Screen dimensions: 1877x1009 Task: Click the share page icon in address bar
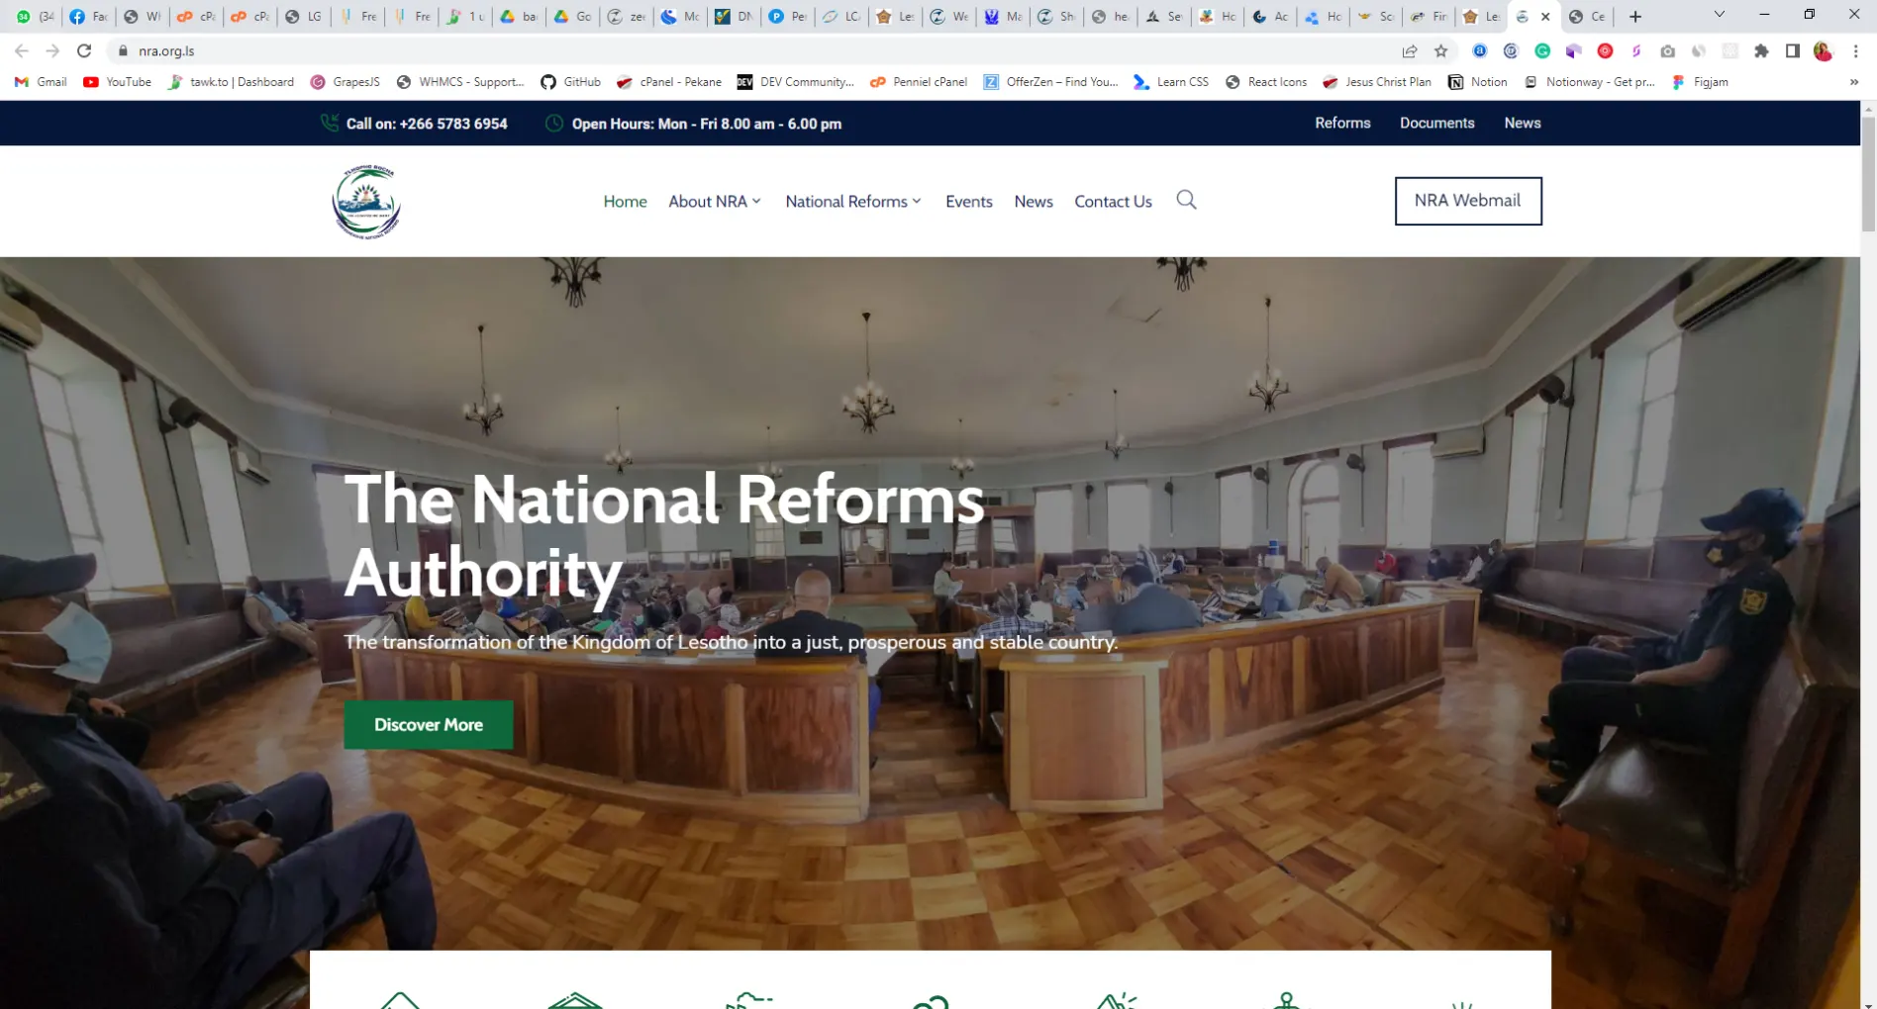1410,51
